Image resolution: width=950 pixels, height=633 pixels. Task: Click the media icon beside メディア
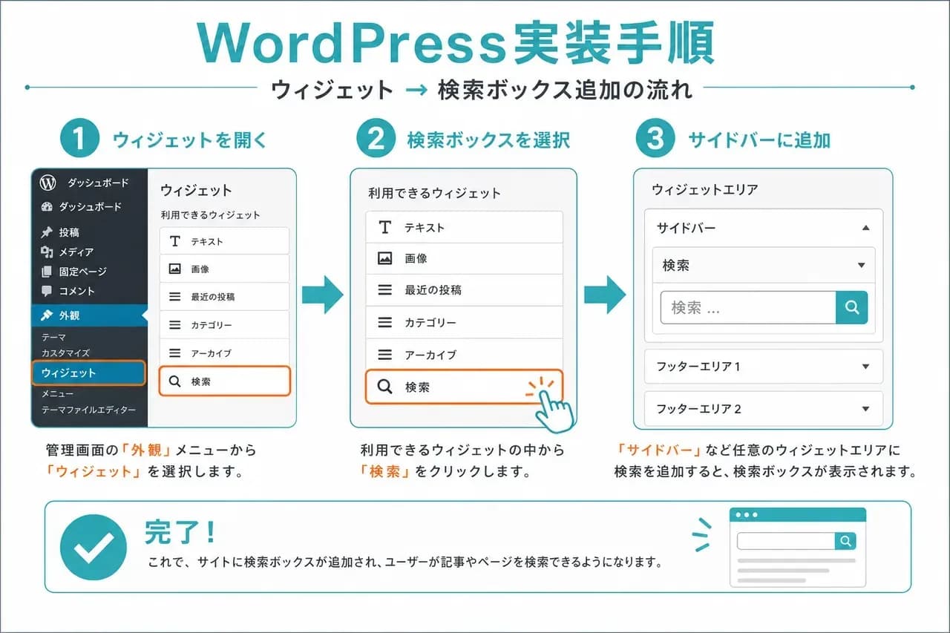tap(47, 252)
